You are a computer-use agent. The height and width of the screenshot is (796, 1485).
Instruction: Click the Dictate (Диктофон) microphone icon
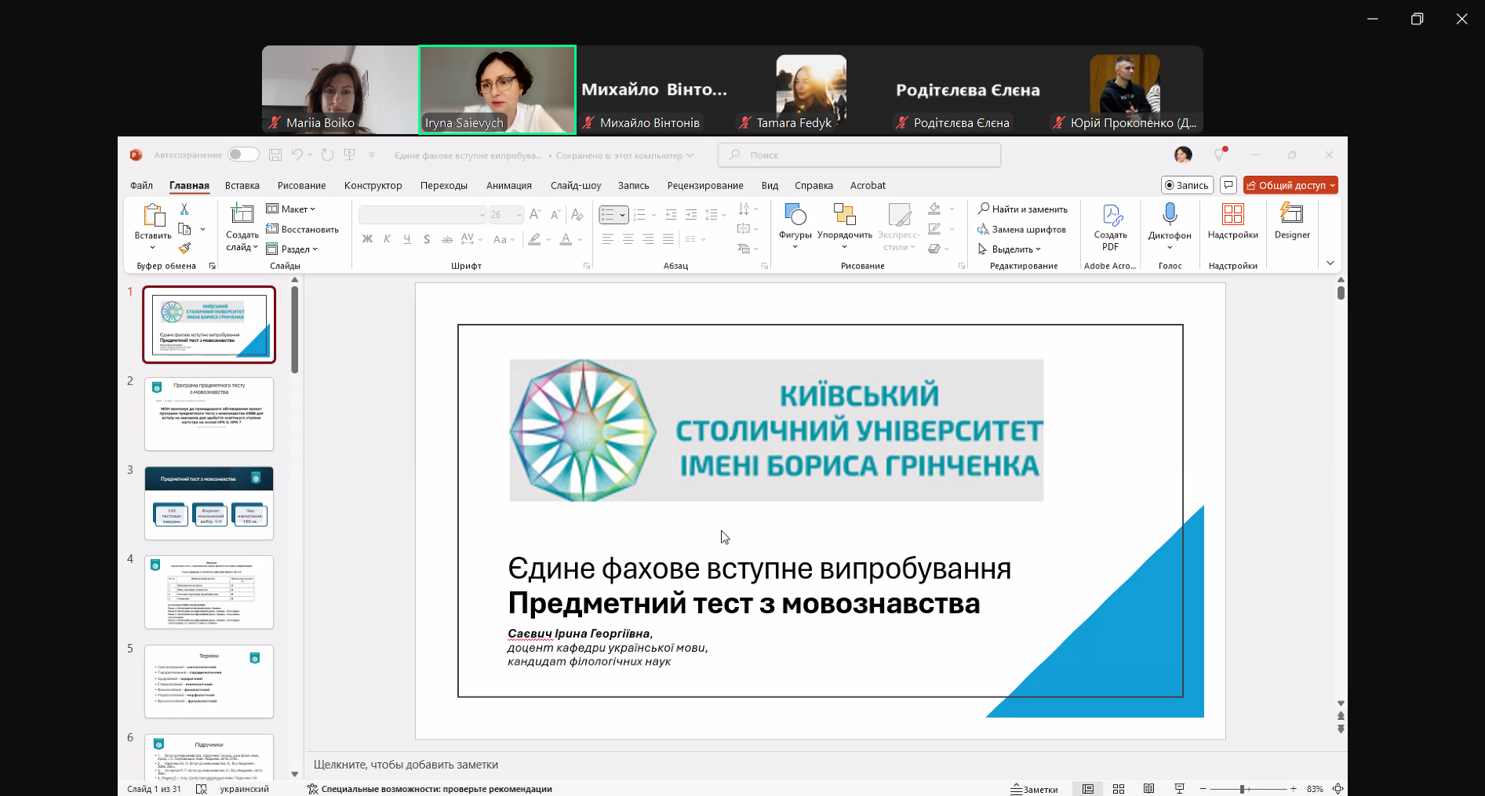click(x=1169, y=214)
